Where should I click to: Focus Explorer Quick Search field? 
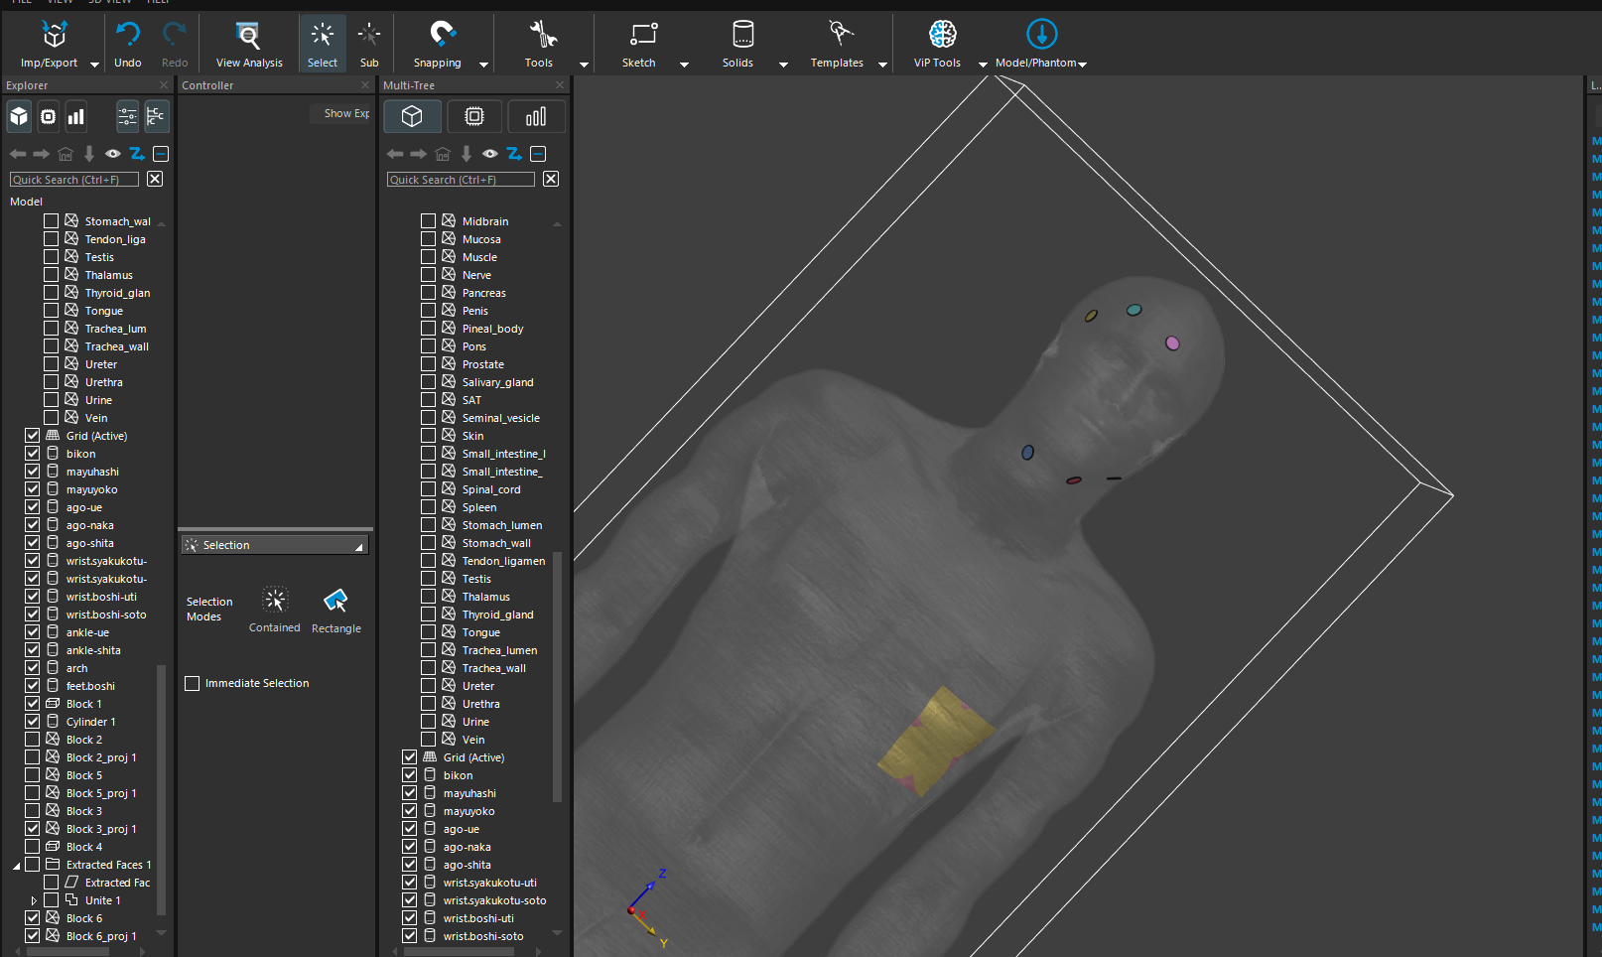[x=74, y=180]
